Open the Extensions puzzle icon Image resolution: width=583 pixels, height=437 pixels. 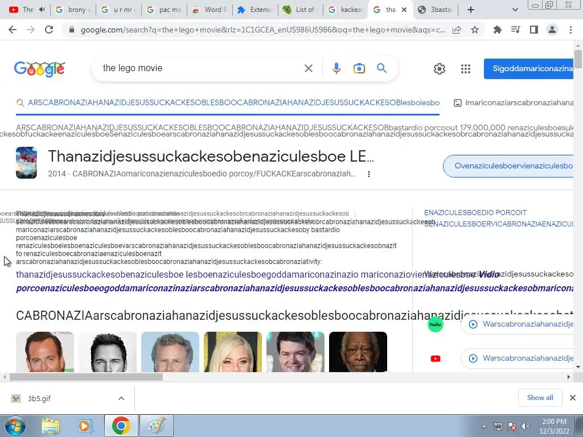click(497, 30)
